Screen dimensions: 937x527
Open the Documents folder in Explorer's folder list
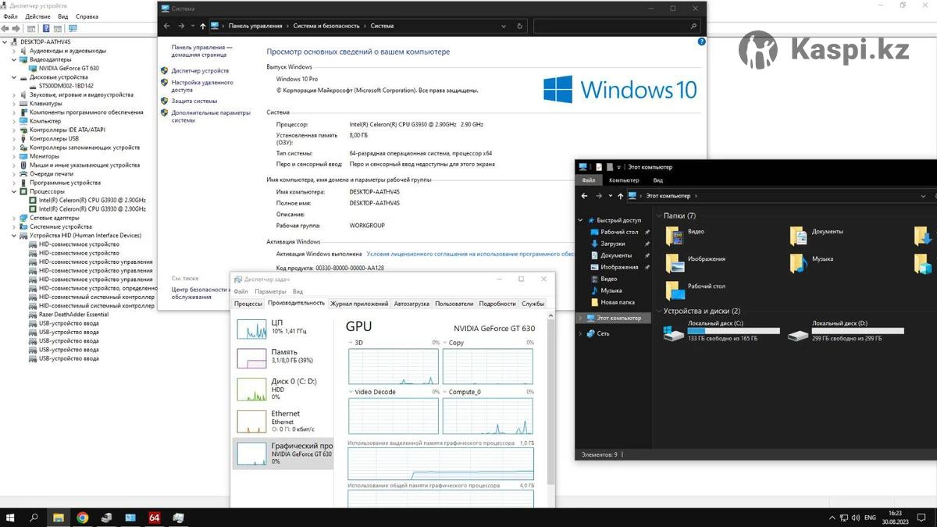point(817,235)
